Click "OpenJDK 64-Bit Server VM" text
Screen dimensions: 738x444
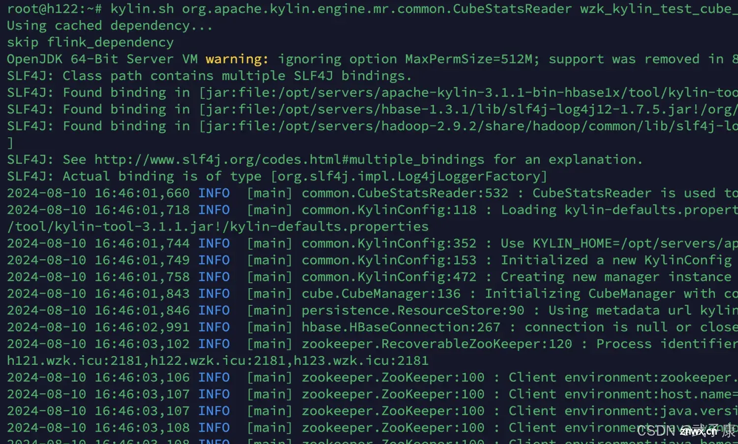[102, 59]
